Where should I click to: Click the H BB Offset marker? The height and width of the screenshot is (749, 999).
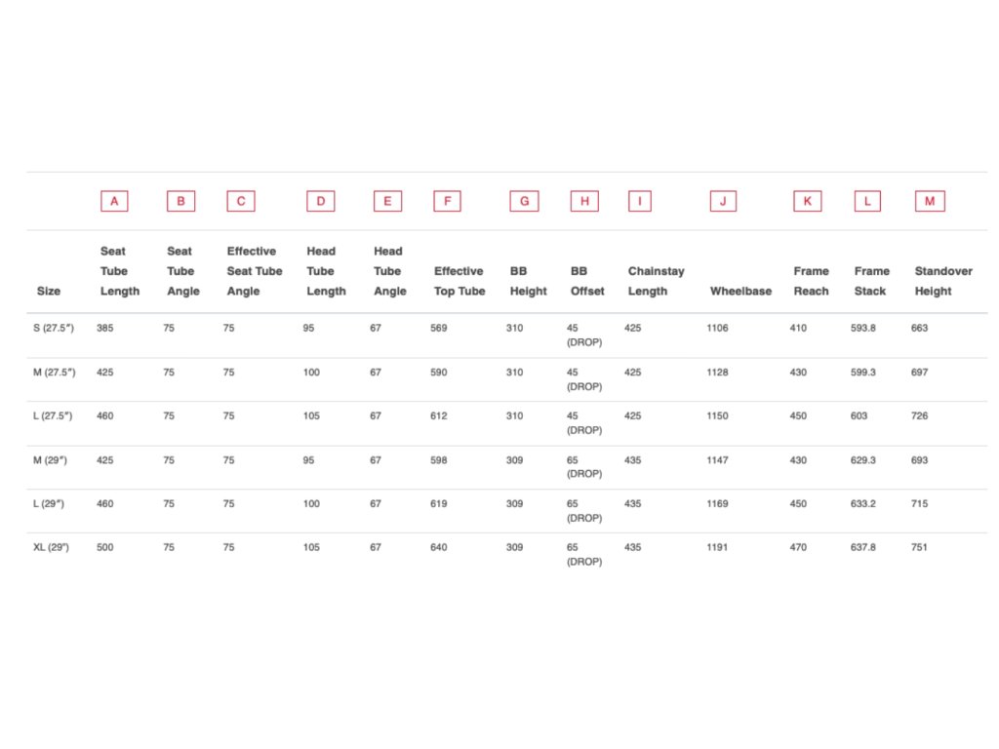pos(584,201)
